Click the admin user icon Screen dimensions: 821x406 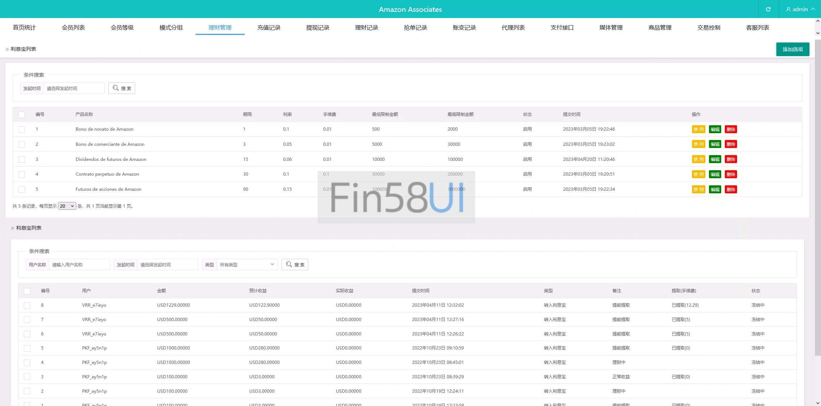(788, 9)
